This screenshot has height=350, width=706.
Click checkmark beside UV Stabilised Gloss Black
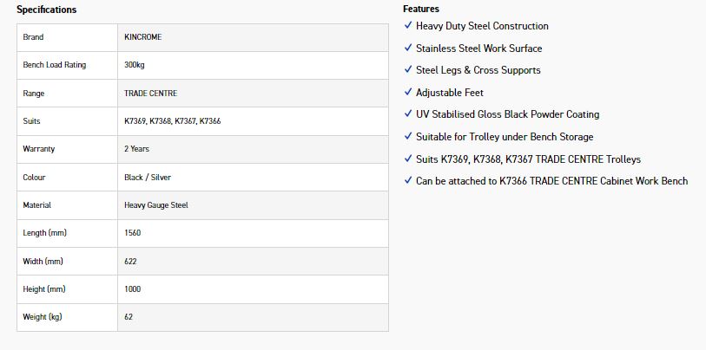(408, 113)
